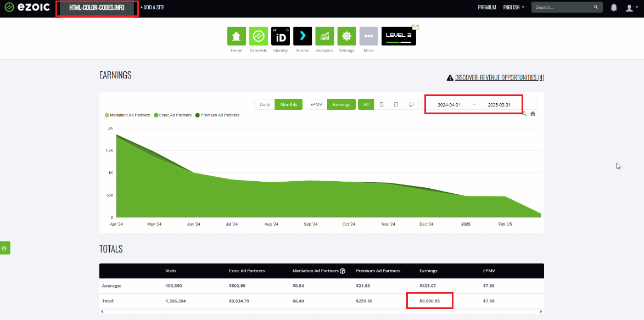Open the EzoicAds icon
Image resolution: width=644 pixels, height=320 pixels.
click(x=259, y=36)
